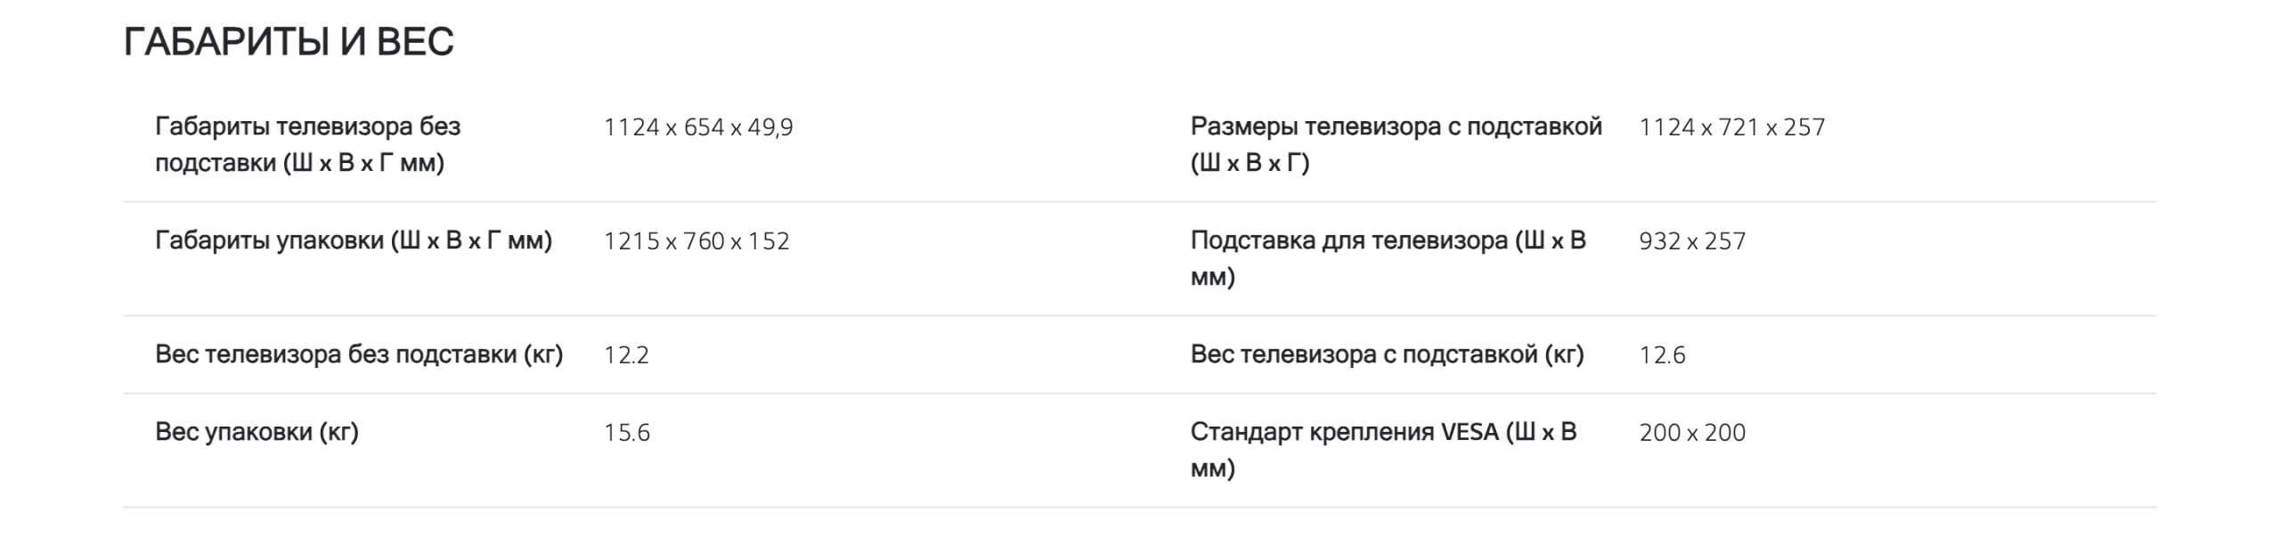Click the word 'VESA' in the mount label
Screen dimensions: 2280x546
click(x=1470, y=433)
